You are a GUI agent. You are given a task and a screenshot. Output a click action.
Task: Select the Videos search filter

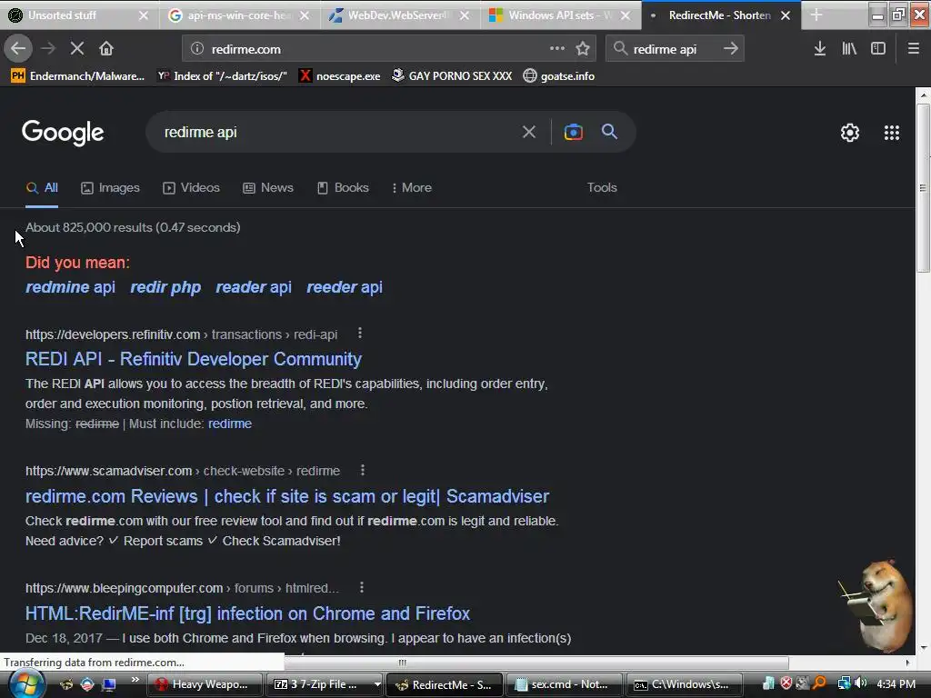pos(191,187)
